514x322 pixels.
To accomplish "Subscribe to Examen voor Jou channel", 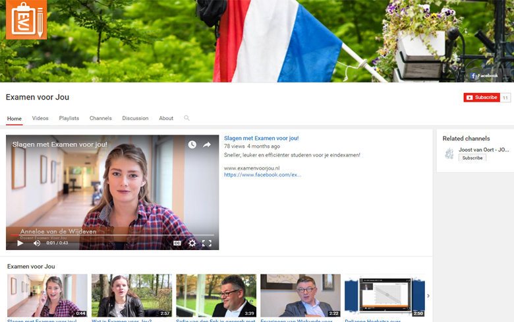I will click(482, 98).
